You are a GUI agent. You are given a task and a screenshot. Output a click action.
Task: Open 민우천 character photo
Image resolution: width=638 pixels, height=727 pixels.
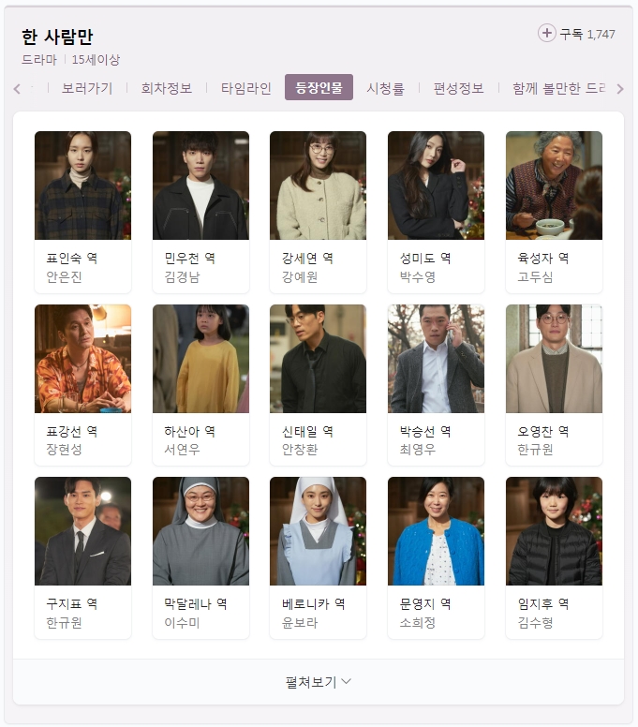pos(200,185)
